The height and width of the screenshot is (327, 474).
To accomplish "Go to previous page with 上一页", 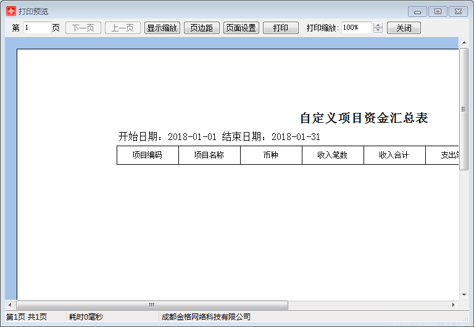I will click(x=123, y=28).
